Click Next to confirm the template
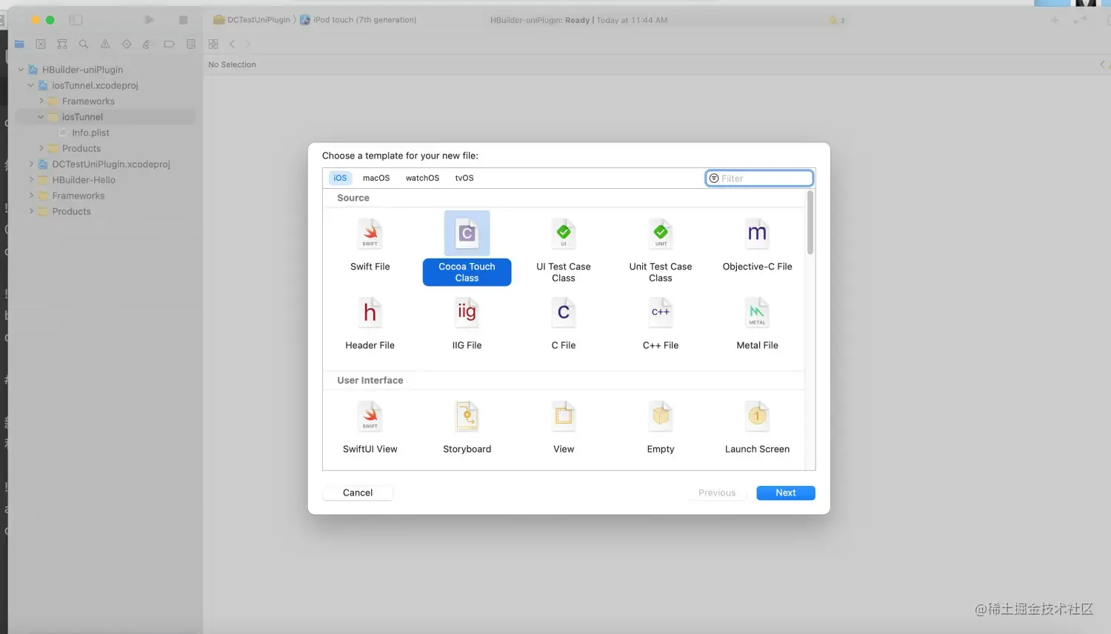 point(785,493)
